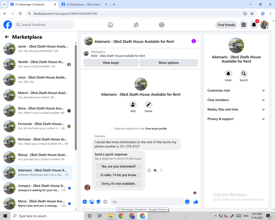Viewport: 275px width, 220px height.
Task: Expand Chat members section
Action: pyautogui.click(x=236, y=100)
